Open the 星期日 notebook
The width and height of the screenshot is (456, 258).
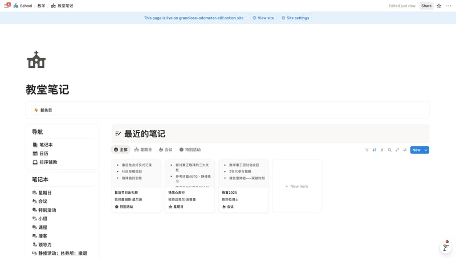[42, 193]
